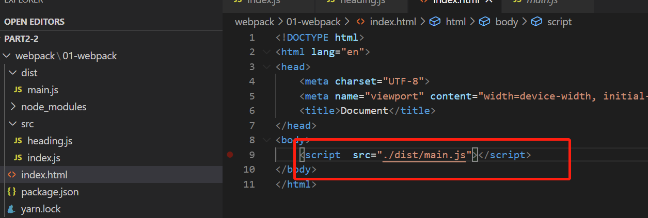Click the lang="en" attribute on line 2
The image size is (648, 218).
(x=338, y=52)
